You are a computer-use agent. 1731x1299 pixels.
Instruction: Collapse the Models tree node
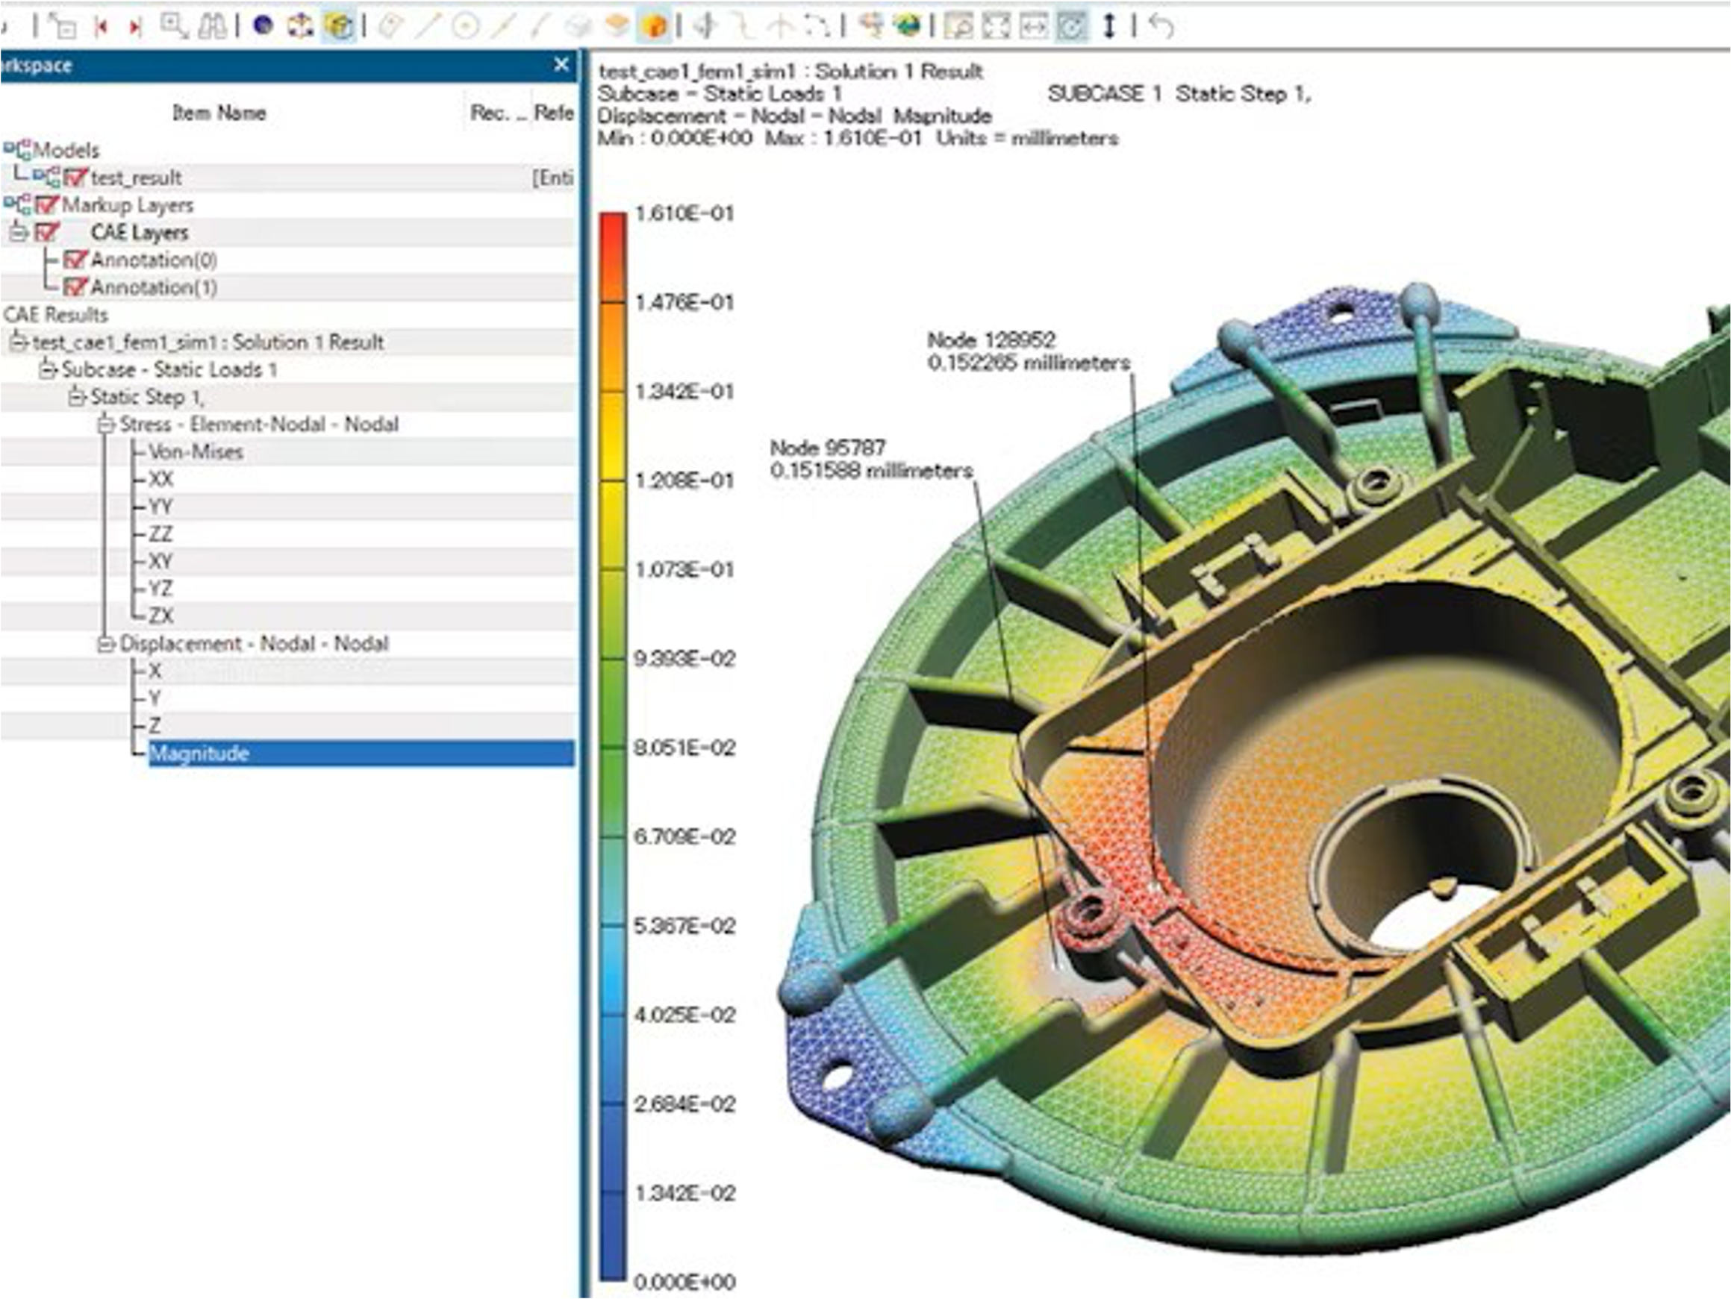tap(17, 150)
